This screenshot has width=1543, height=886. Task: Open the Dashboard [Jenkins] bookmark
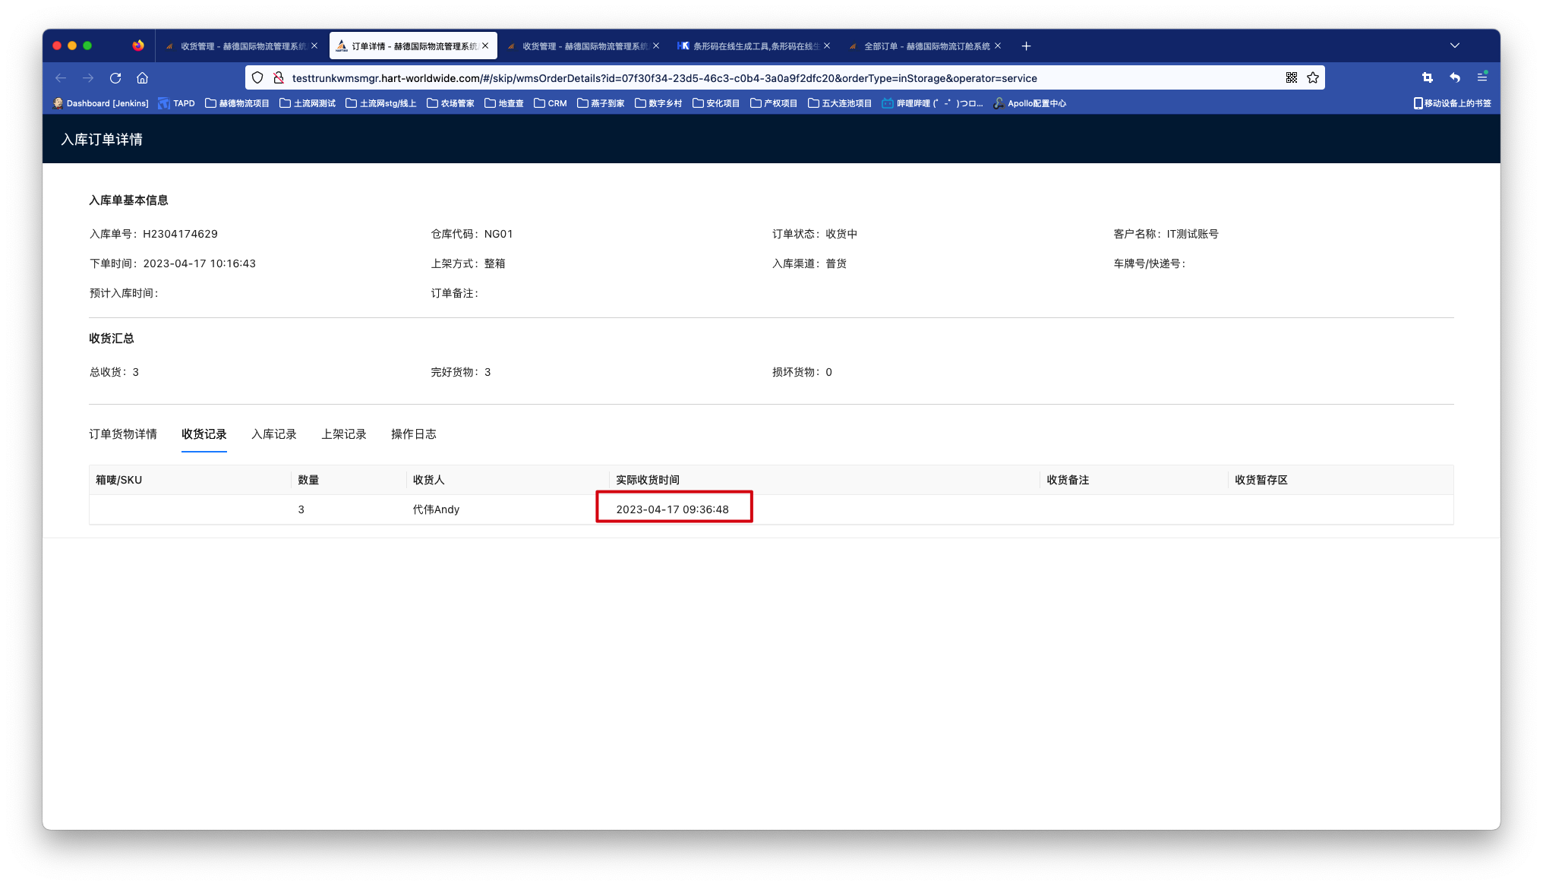pos(101,102)
